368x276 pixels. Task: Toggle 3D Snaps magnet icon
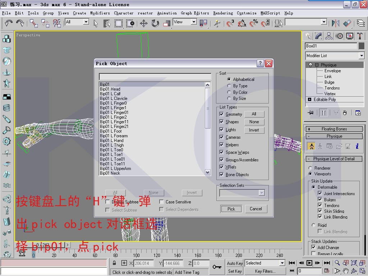pos(230,23)
